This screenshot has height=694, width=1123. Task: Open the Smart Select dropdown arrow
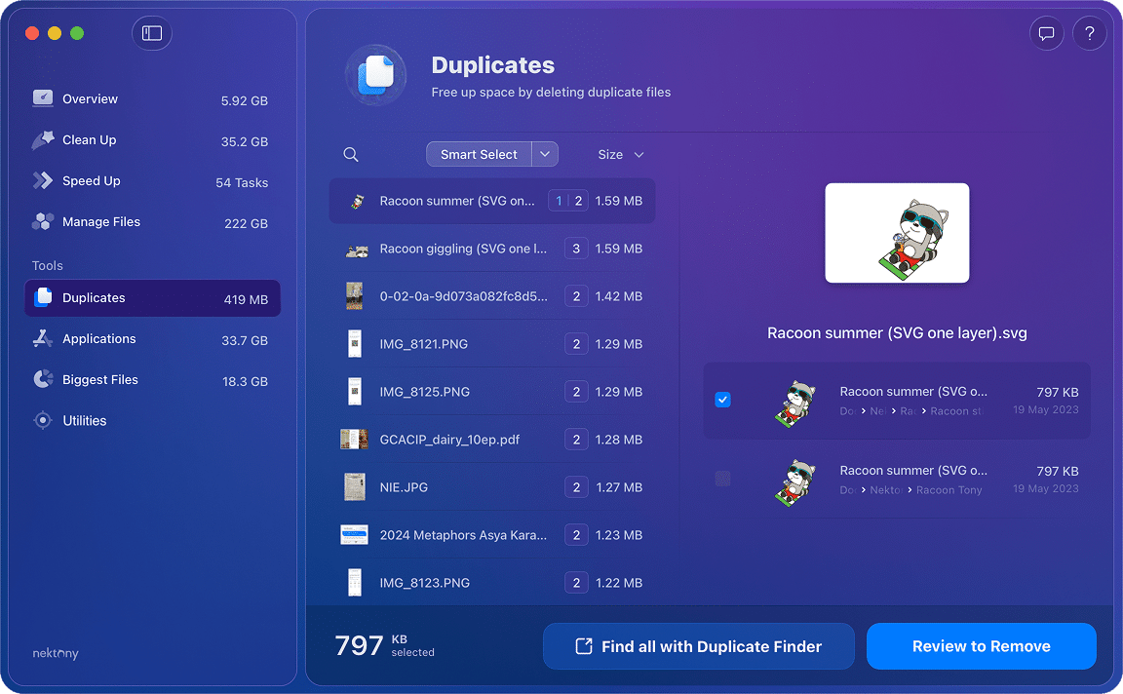coord(545,153)
